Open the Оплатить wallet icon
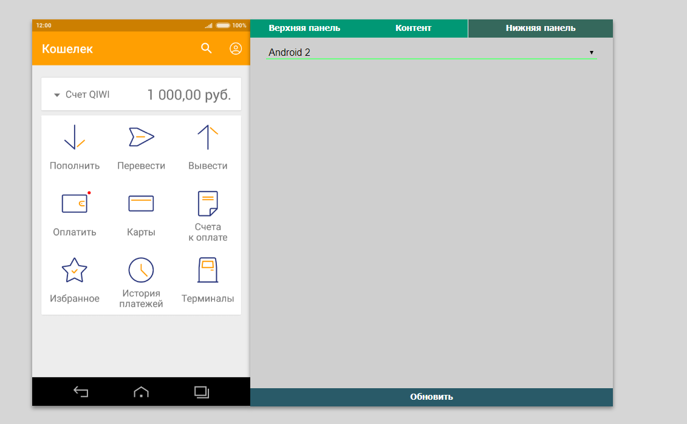Viewport: 687px width, 424px height. [x=74, y=203]
